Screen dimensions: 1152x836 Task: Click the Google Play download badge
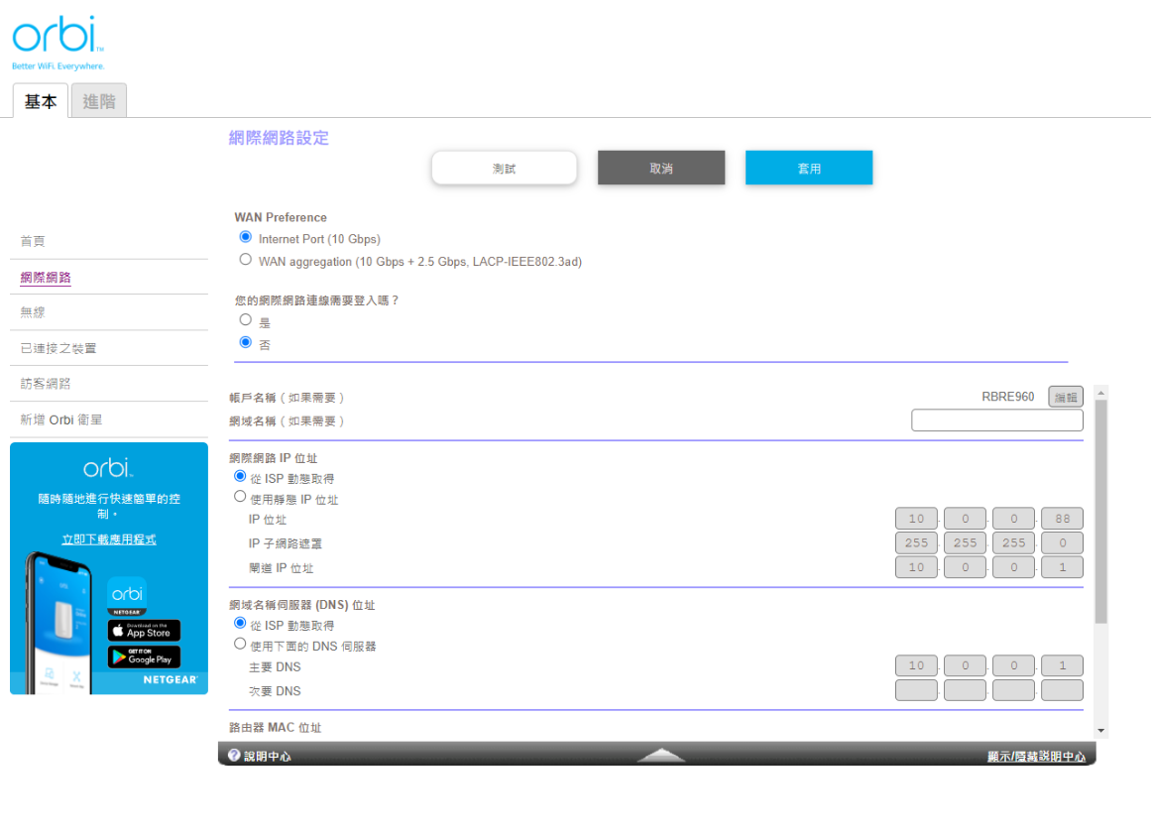click(142, 657)
